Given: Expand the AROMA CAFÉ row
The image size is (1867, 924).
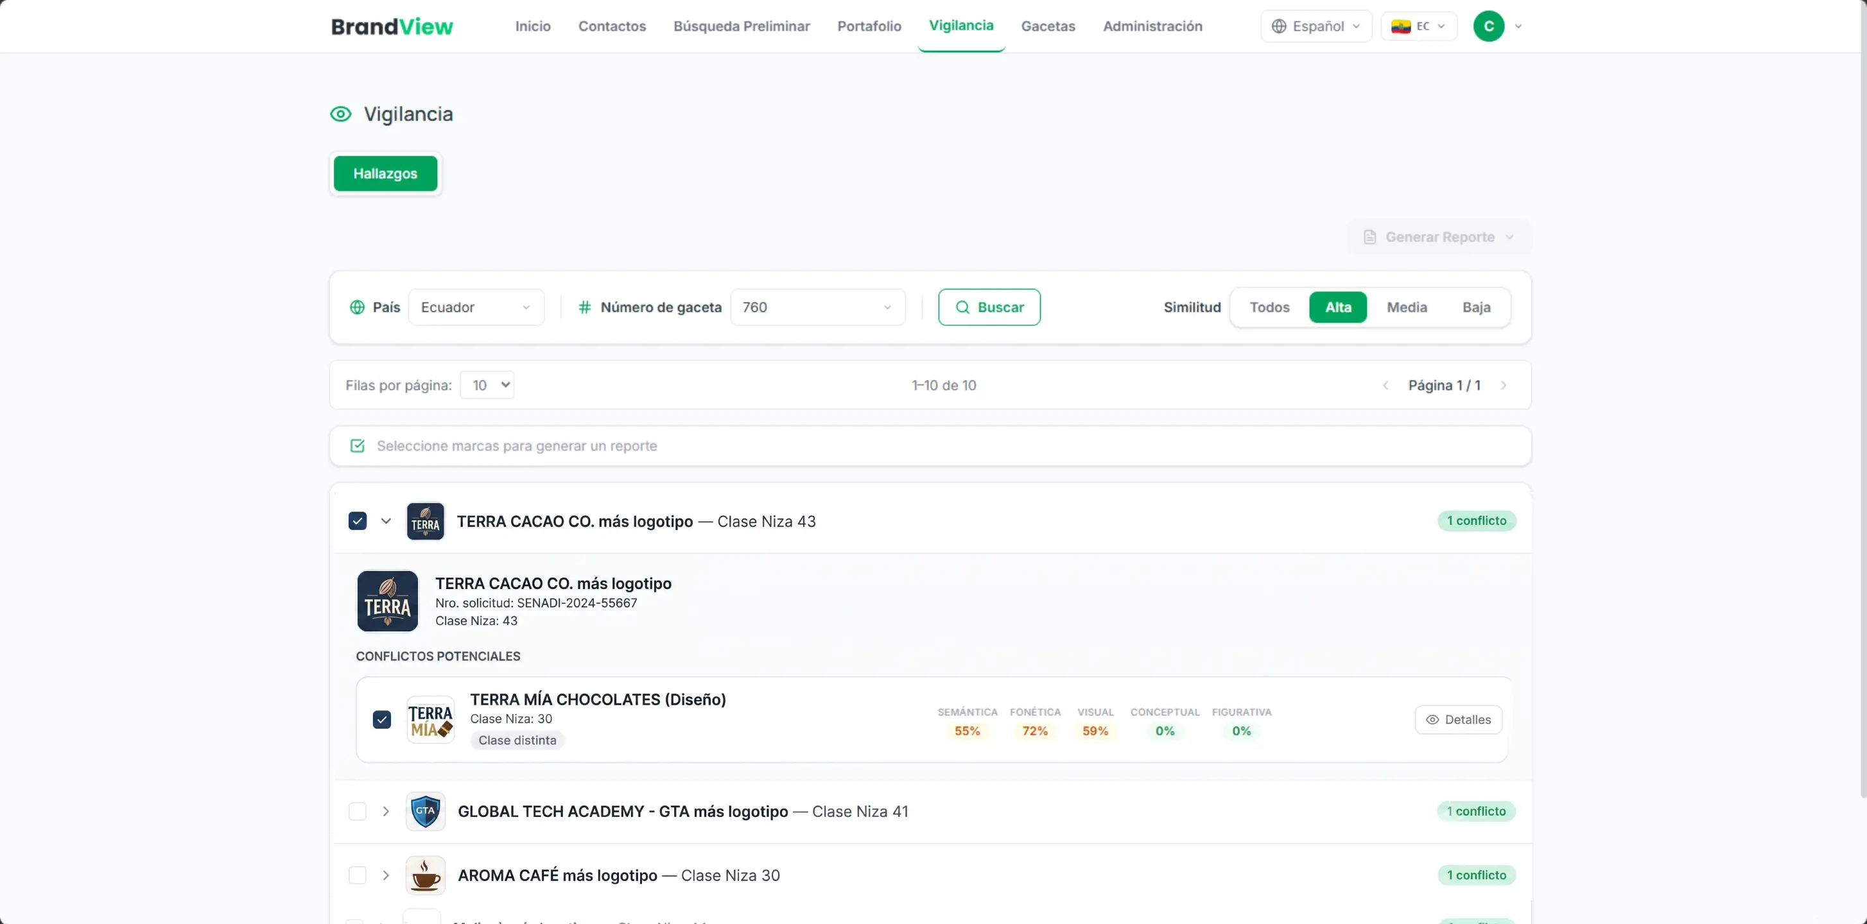Looking at the screenshot, I should tap(386, 875).
